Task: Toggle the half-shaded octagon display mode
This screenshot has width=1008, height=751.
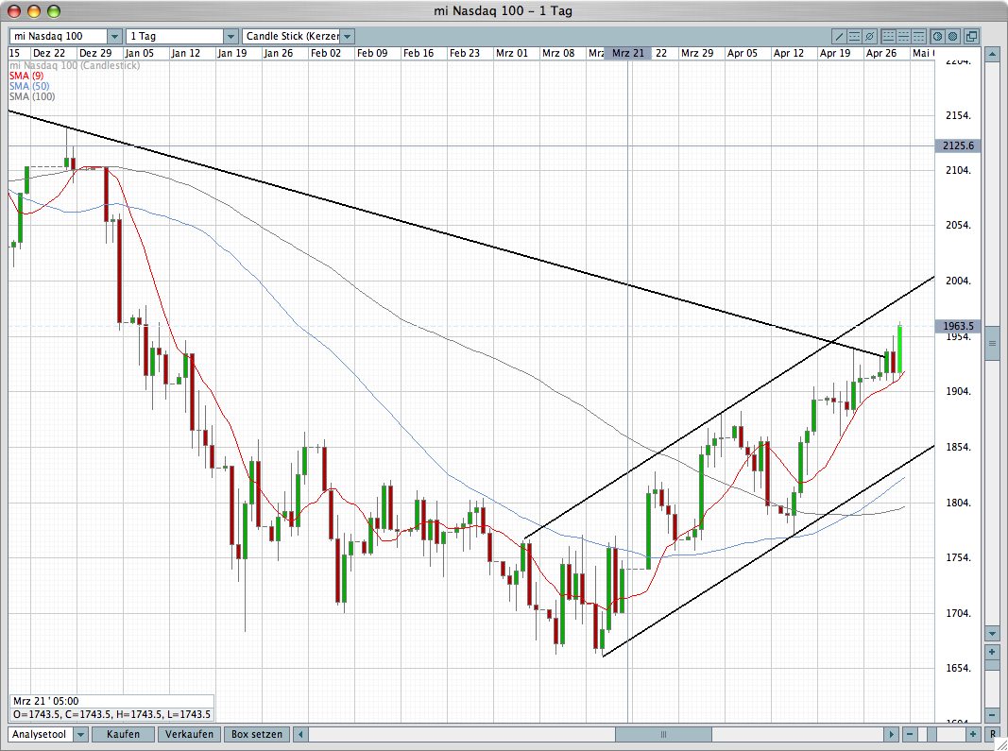Action: [938, 36]
